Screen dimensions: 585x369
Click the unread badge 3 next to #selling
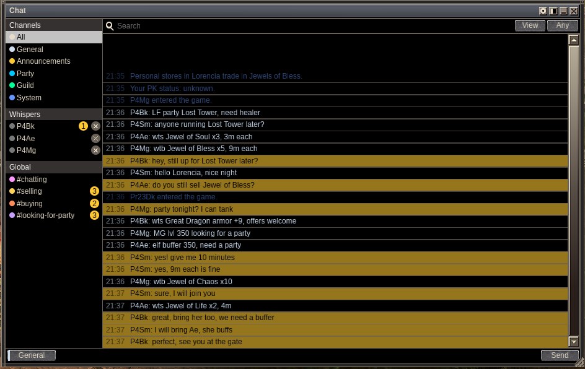click(x=94, y=191)
